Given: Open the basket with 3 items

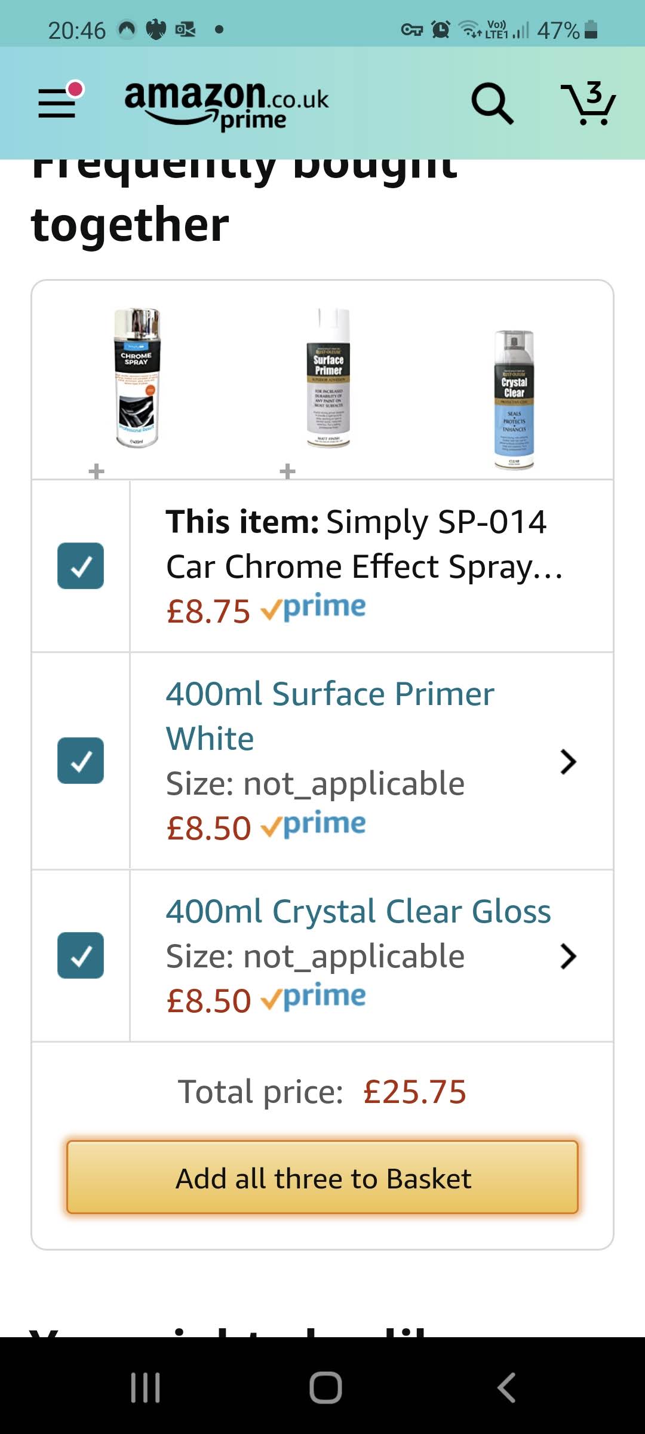Looking at the screenshot, I should click(x=588, y=103).
